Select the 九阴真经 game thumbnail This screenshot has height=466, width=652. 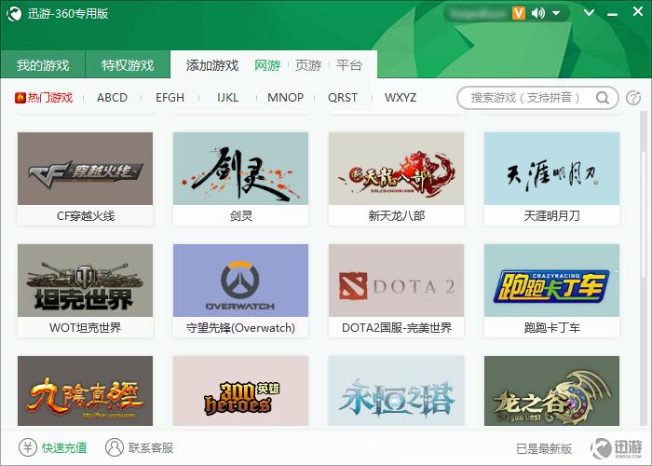pyautogui.click(x=86, y=391)
